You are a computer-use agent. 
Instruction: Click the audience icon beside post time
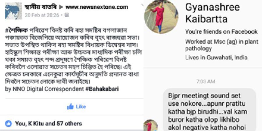pyautogui.click(x=67, y=15)
